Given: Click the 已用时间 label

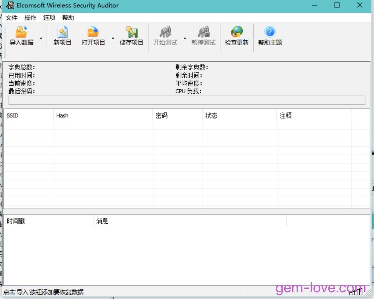Looking at the screenshot, I should pyautogui.click(x=22, y=75).
